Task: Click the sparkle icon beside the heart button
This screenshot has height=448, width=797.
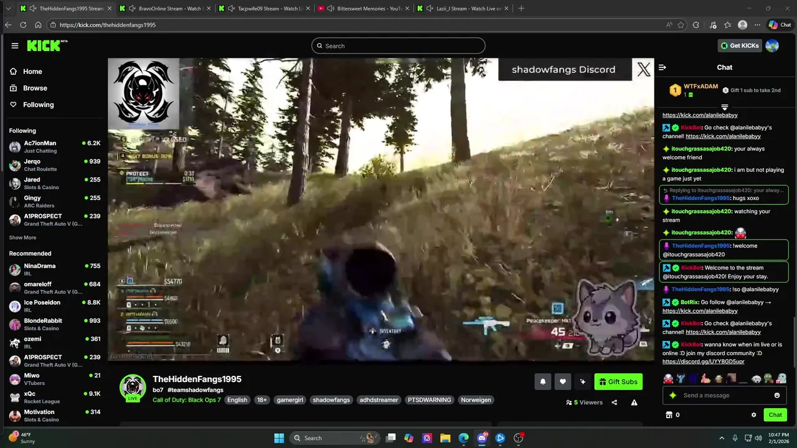Action: point(583,382)
